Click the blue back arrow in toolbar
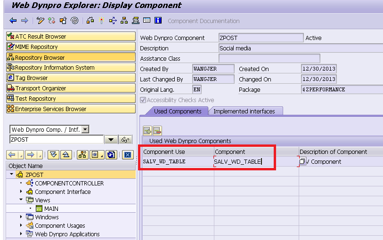Screen dimensions: 383x240 coord(13,21)
